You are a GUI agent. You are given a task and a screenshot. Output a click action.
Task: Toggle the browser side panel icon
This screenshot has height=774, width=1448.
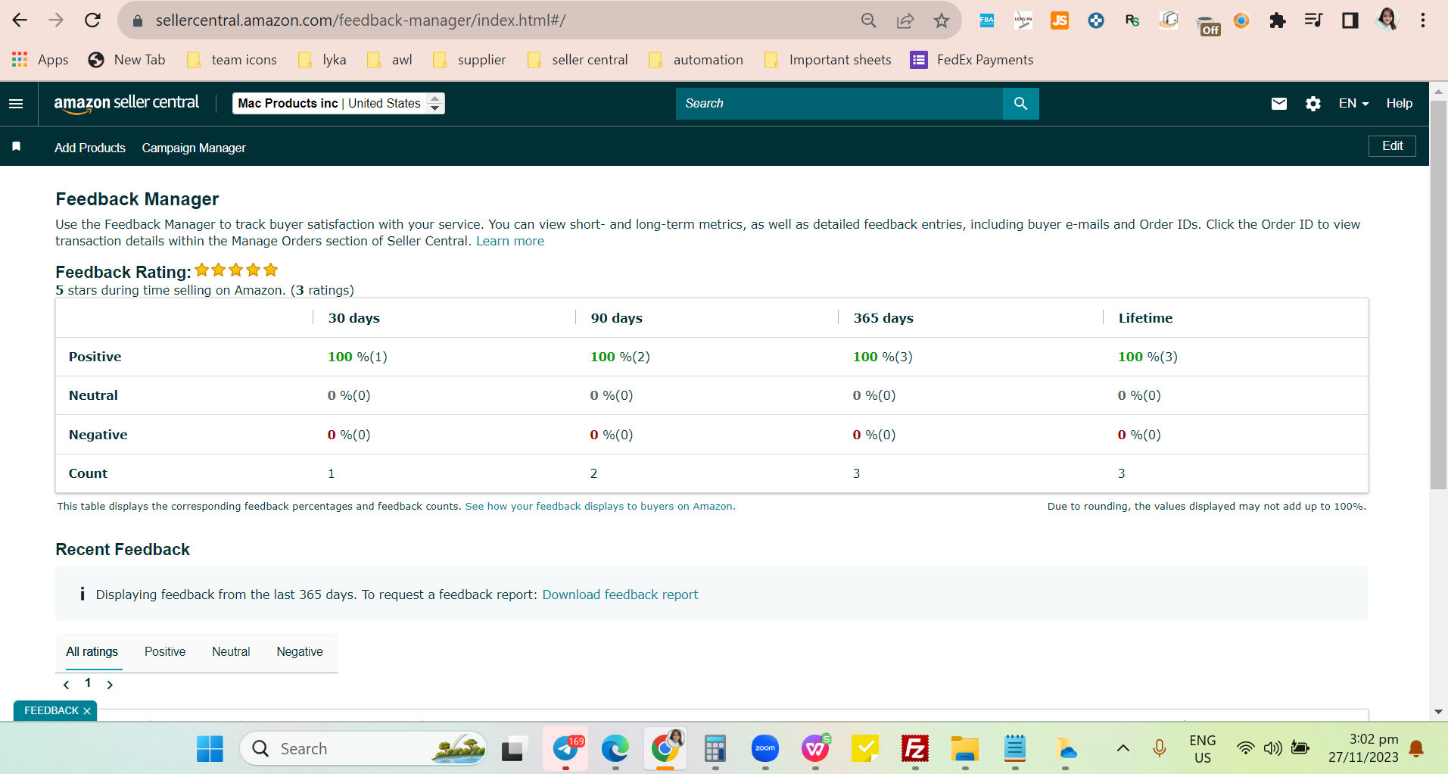coord(1350,20)
